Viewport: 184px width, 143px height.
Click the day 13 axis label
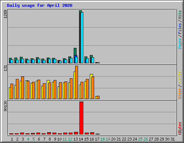(75, 139)
